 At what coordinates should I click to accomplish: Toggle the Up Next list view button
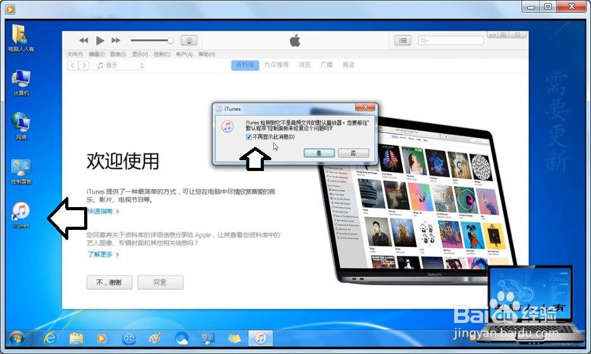(x=402, y=41)
